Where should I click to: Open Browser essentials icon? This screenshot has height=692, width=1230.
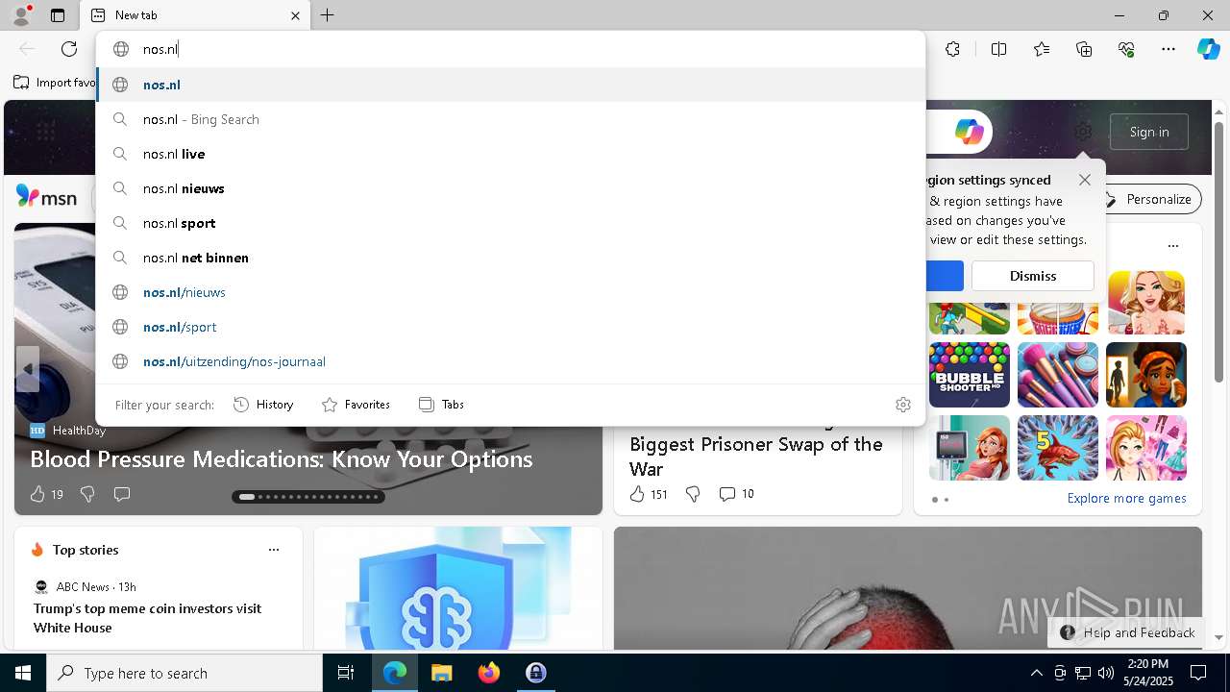[x=1126, y=49]
